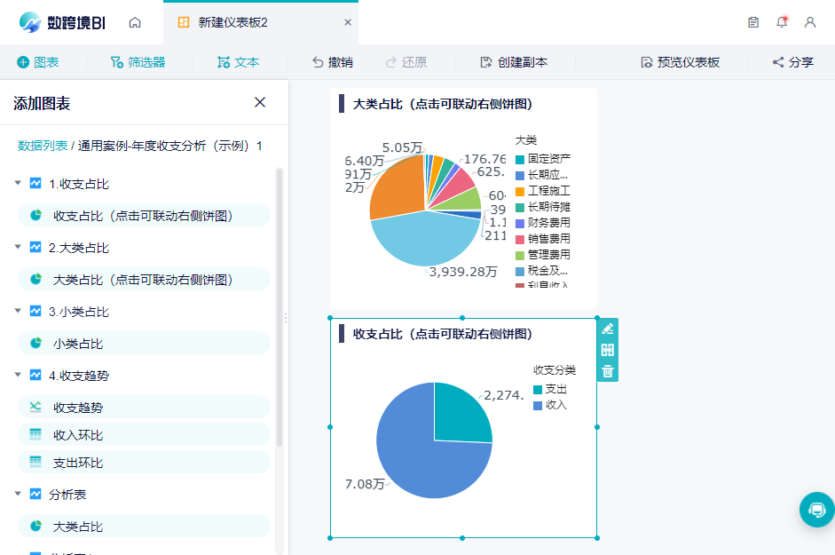Click the 分享 share button
The width and height of the screenshot is (835, 555).
coord(793,62)
